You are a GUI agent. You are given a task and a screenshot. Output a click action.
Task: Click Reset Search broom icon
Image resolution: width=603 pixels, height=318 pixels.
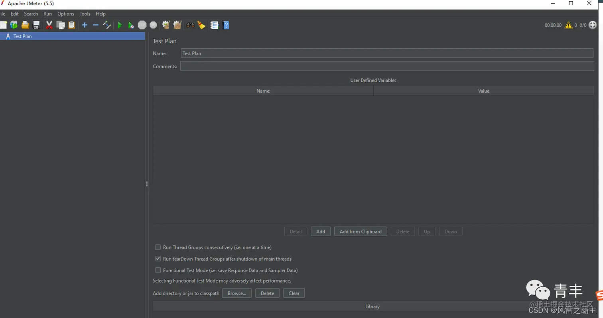[201, 25]
